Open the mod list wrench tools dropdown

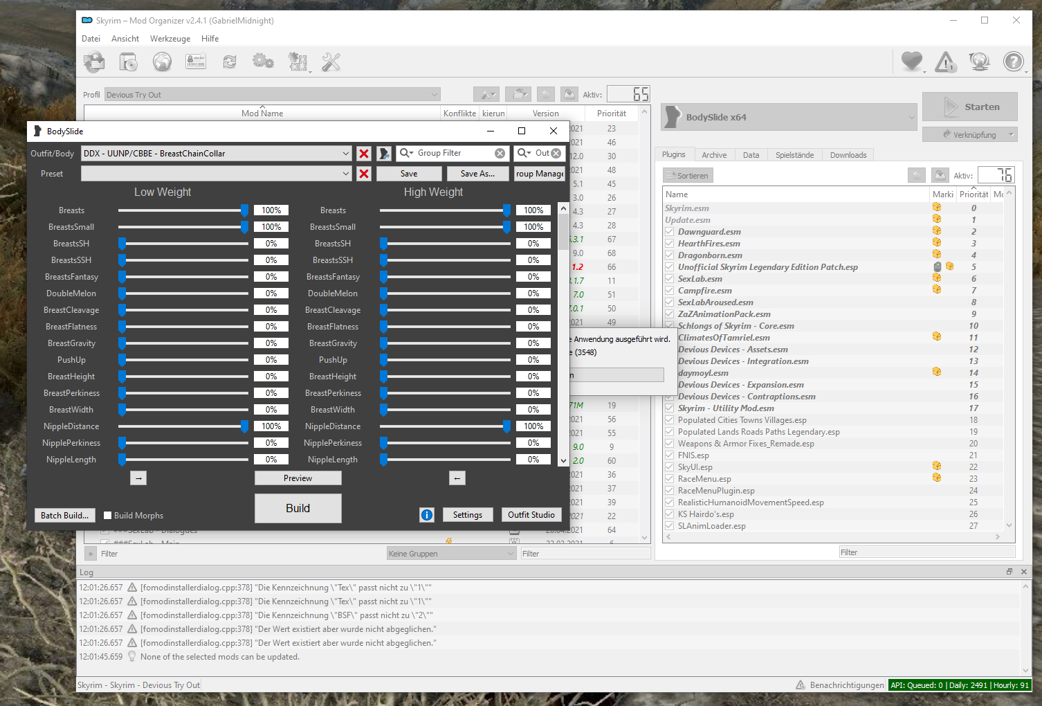tap(486, 95)
